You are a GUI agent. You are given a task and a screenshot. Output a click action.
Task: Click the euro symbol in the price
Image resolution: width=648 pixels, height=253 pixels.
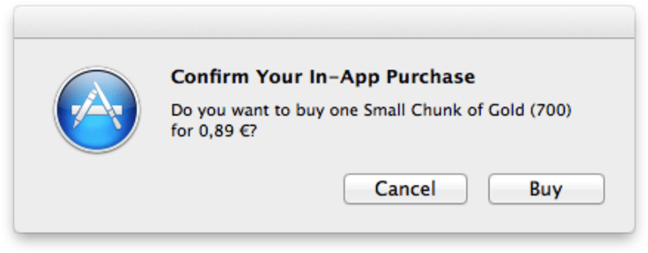pyautogui.click(x=245, y=133)
